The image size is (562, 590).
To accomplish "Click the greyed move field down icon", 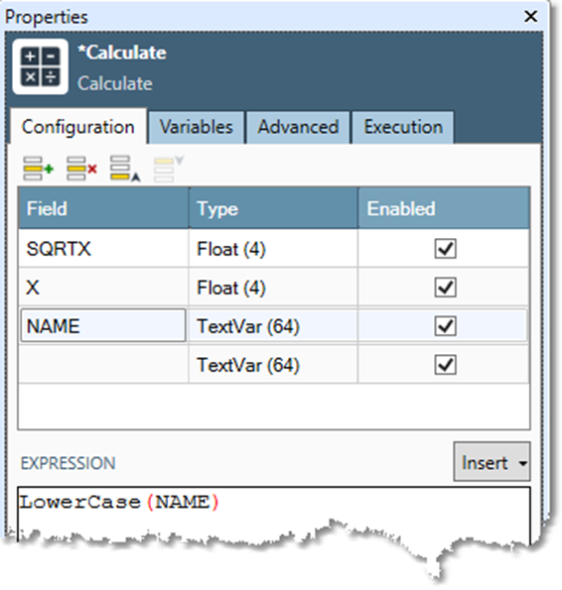I will 169,169.
